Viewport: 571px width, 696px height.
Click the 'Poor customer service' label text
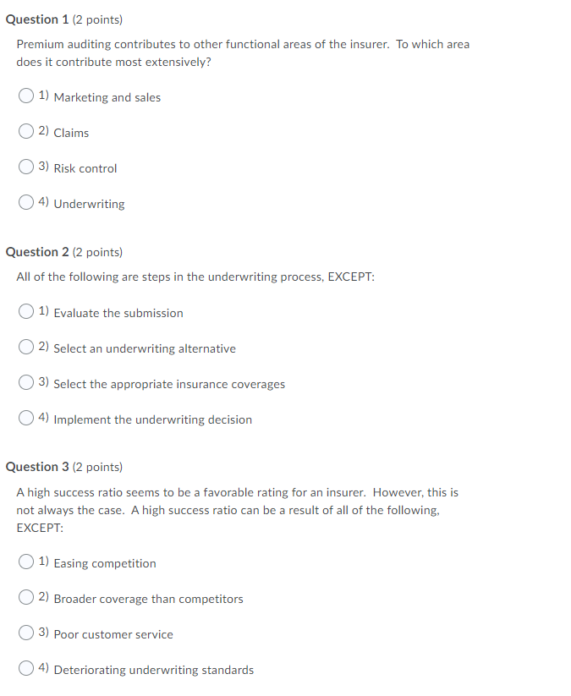click(113, 633)
